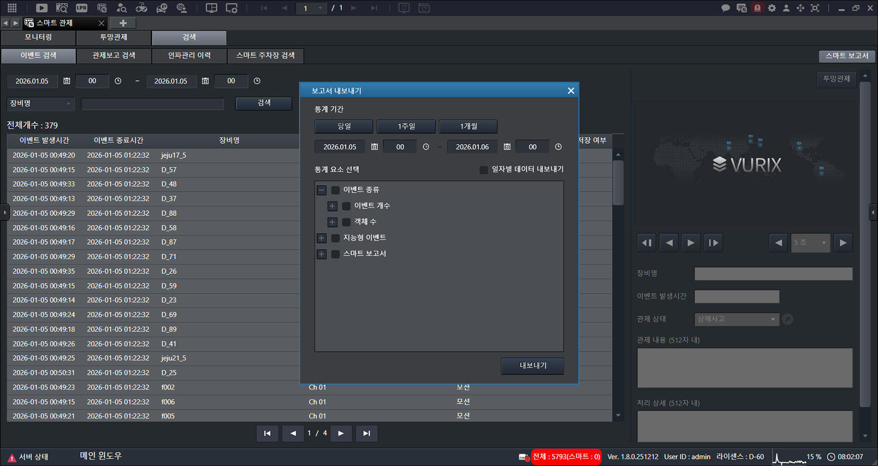Image resolution: width=878 pixels, height=466 pixels.
Task: Open the smart message list icon
Action: coord(741,8)
